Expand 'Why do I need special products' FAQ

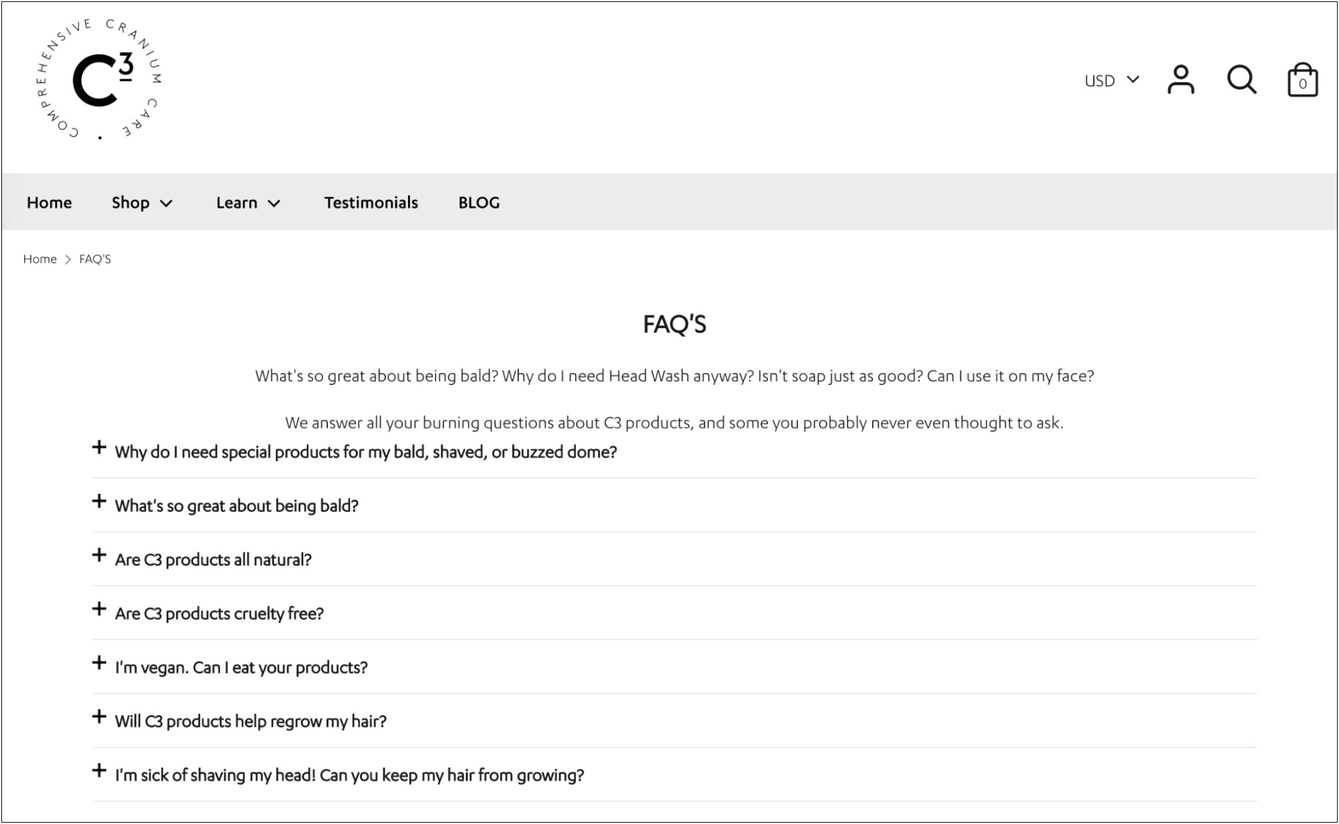point(100,449)
